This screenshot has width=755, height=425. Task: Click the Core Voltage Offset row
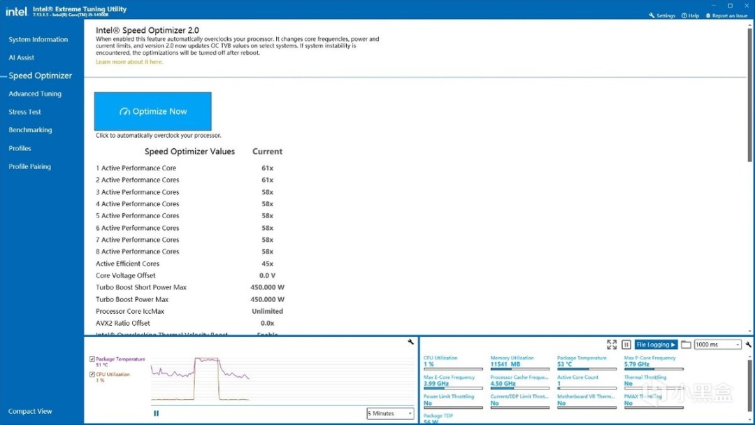click(x=189, y=275)
